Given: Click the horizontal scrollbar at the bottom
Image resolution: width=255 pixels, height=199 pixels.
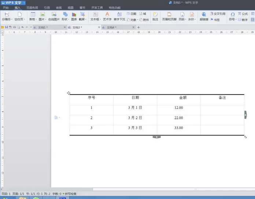Looking at the screenshot, I should tap(174, 189).
